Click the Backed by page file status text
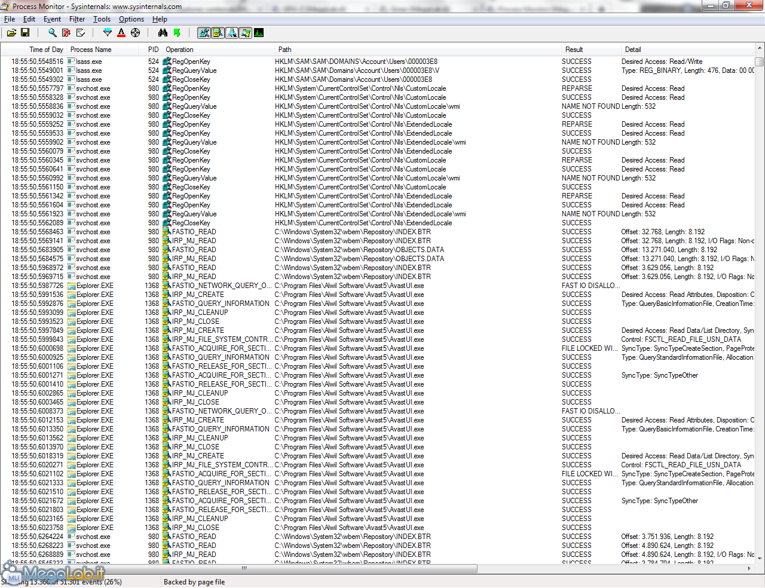The image size is (765, 588). (194, 582)
